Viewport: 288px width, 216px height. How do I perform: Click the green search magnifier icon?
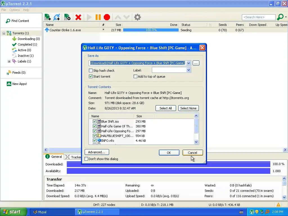[280, 17]
